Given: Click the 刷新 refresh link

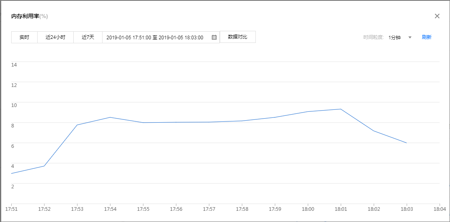Looking at the screenshot, I should (426, 37).
